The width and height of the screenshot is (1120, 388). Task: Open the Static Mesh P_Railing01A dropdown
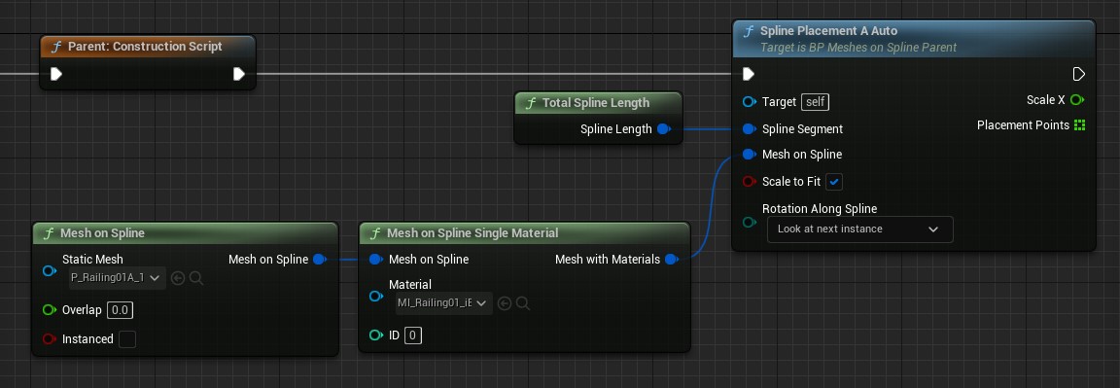116,278
